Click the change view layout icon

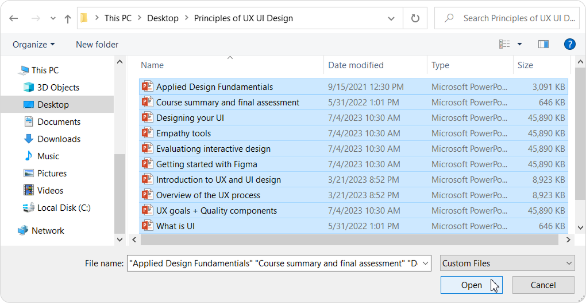[x=504, y=44]
